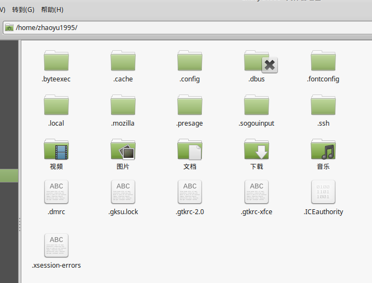
Task: Click the .ssh name label
Action: [x=323, y=123]
